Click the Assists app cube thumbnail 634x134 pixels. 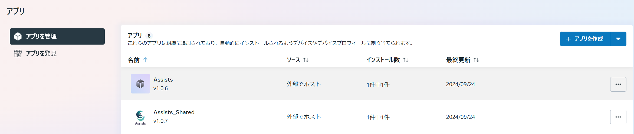pos(140,84)
